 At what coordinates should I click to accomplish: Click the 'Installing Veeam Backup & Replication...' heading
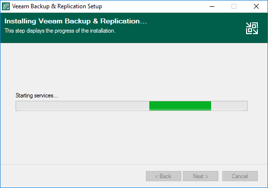tap(75, 21)
